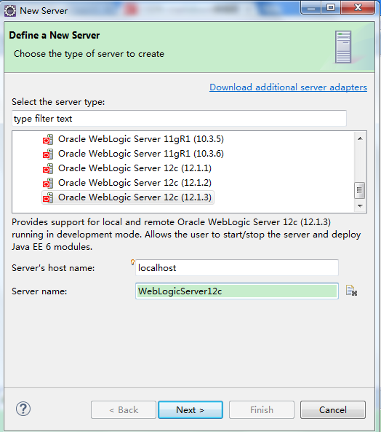Open help with the question mark icon

(23, 409)
